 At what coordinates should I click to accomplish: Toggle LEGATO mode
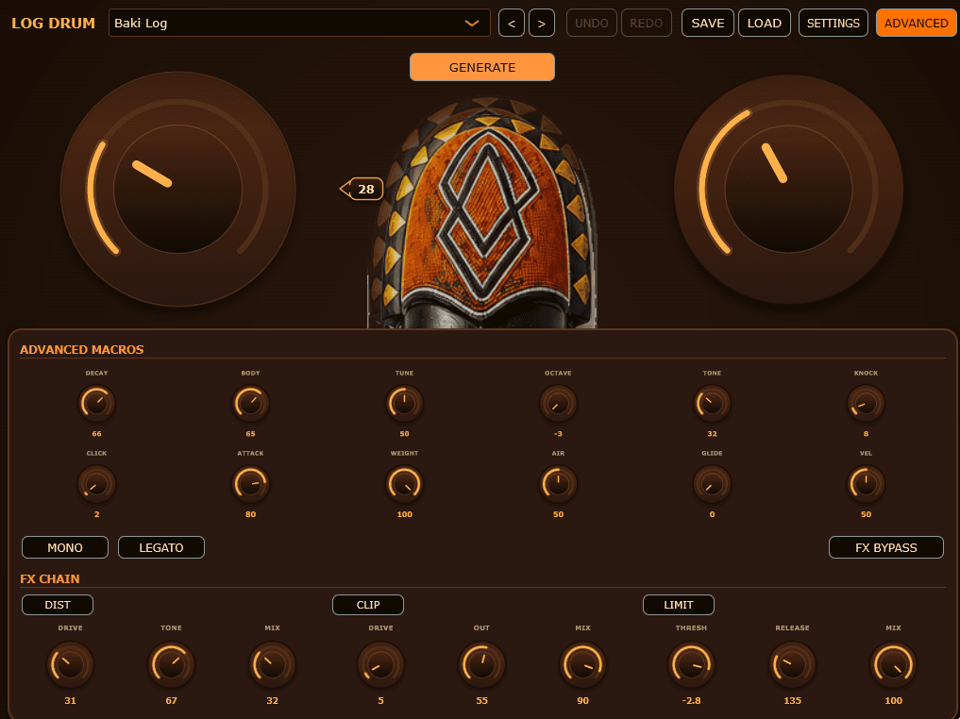click(161, 547)
